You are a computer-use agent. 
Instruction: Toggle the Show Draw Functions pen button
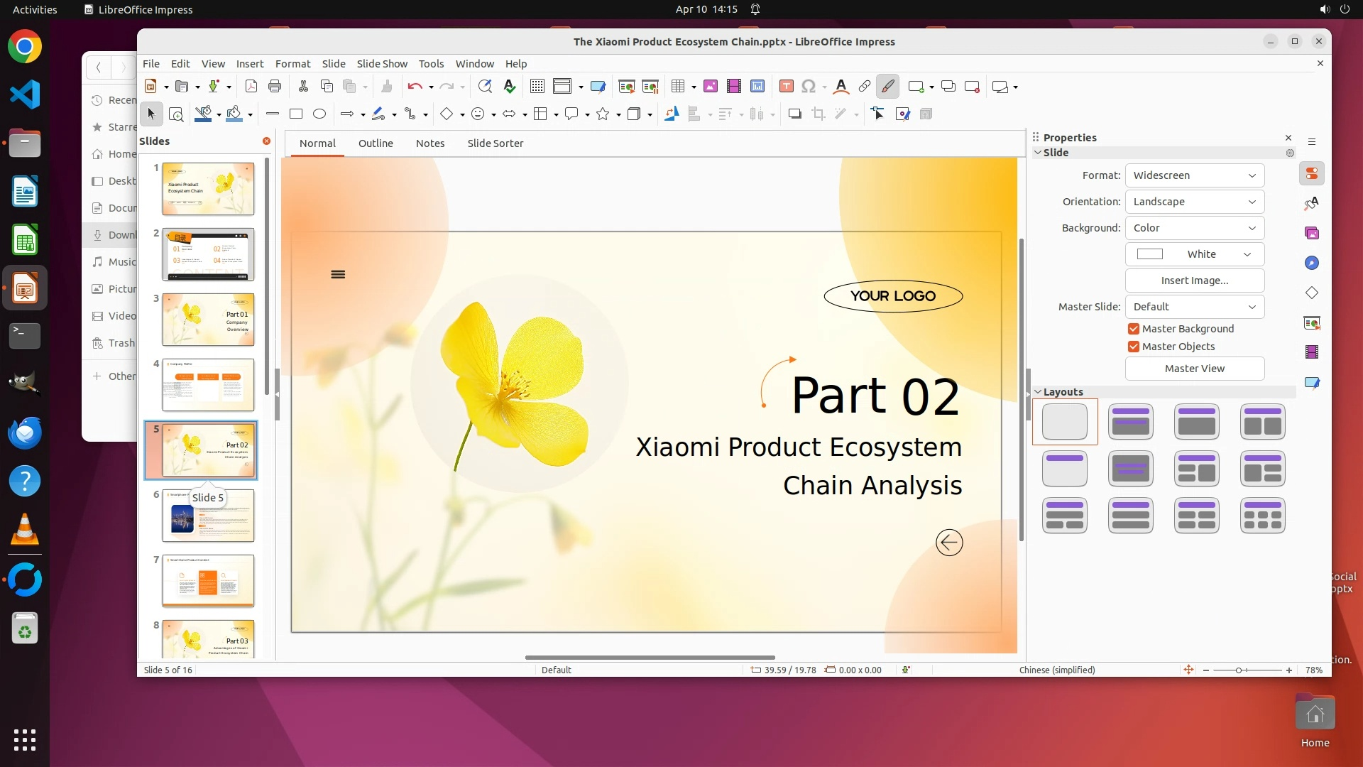coord(887,87)
